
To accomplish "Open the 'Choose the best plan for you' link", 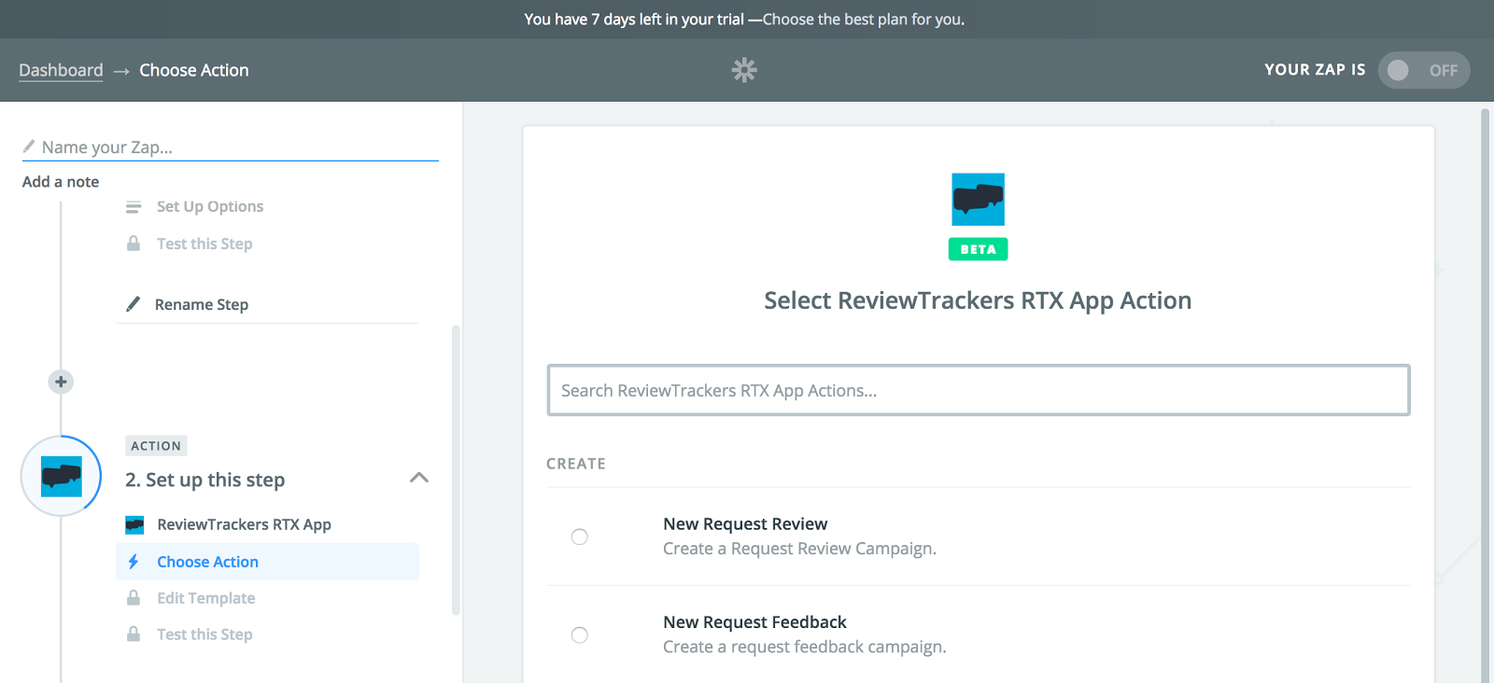I will click(864, 19).
